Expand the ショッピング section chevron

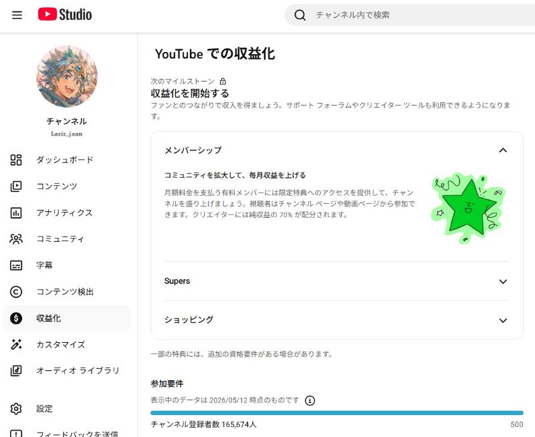503,321
